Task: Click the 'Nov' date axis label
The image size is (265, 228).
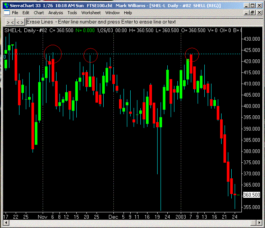Action: click(x=42, y=217)
